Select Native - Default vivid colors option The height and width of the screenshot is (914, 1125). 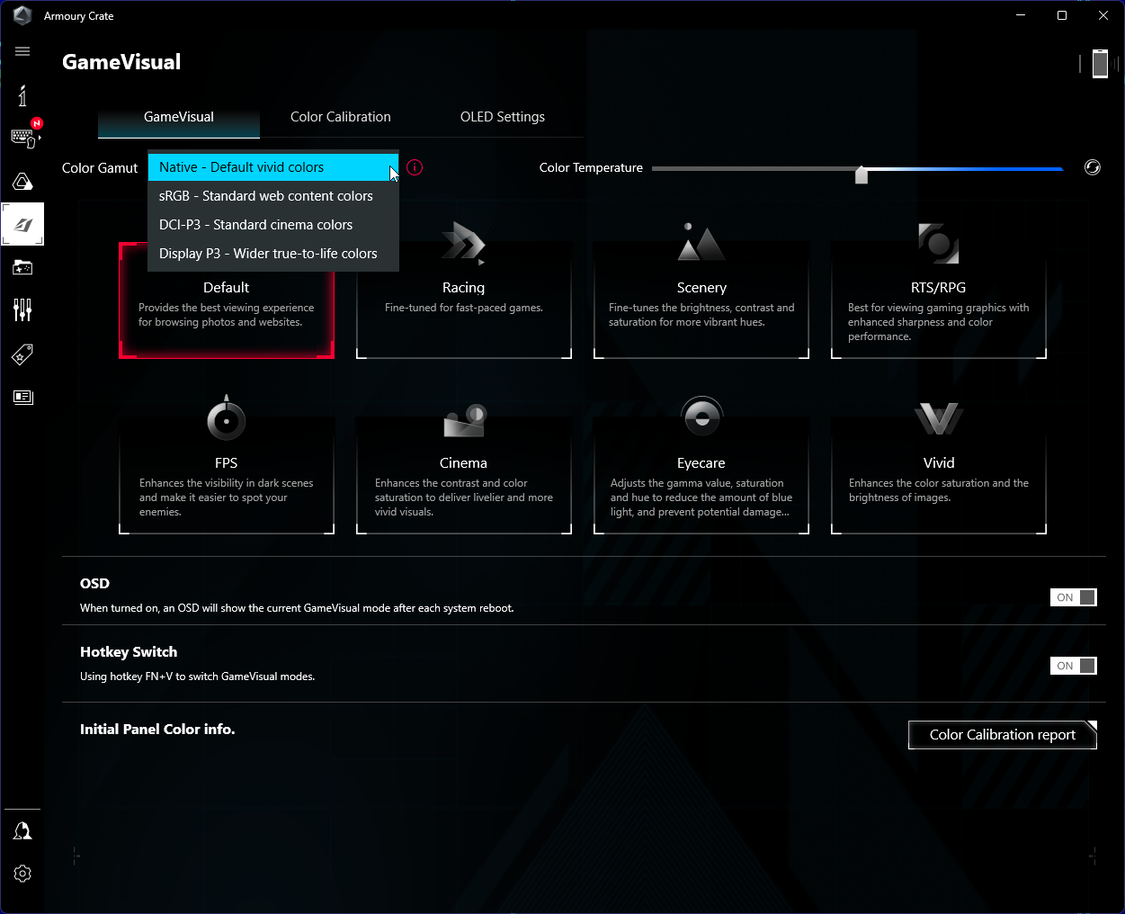tap(272, 167)
